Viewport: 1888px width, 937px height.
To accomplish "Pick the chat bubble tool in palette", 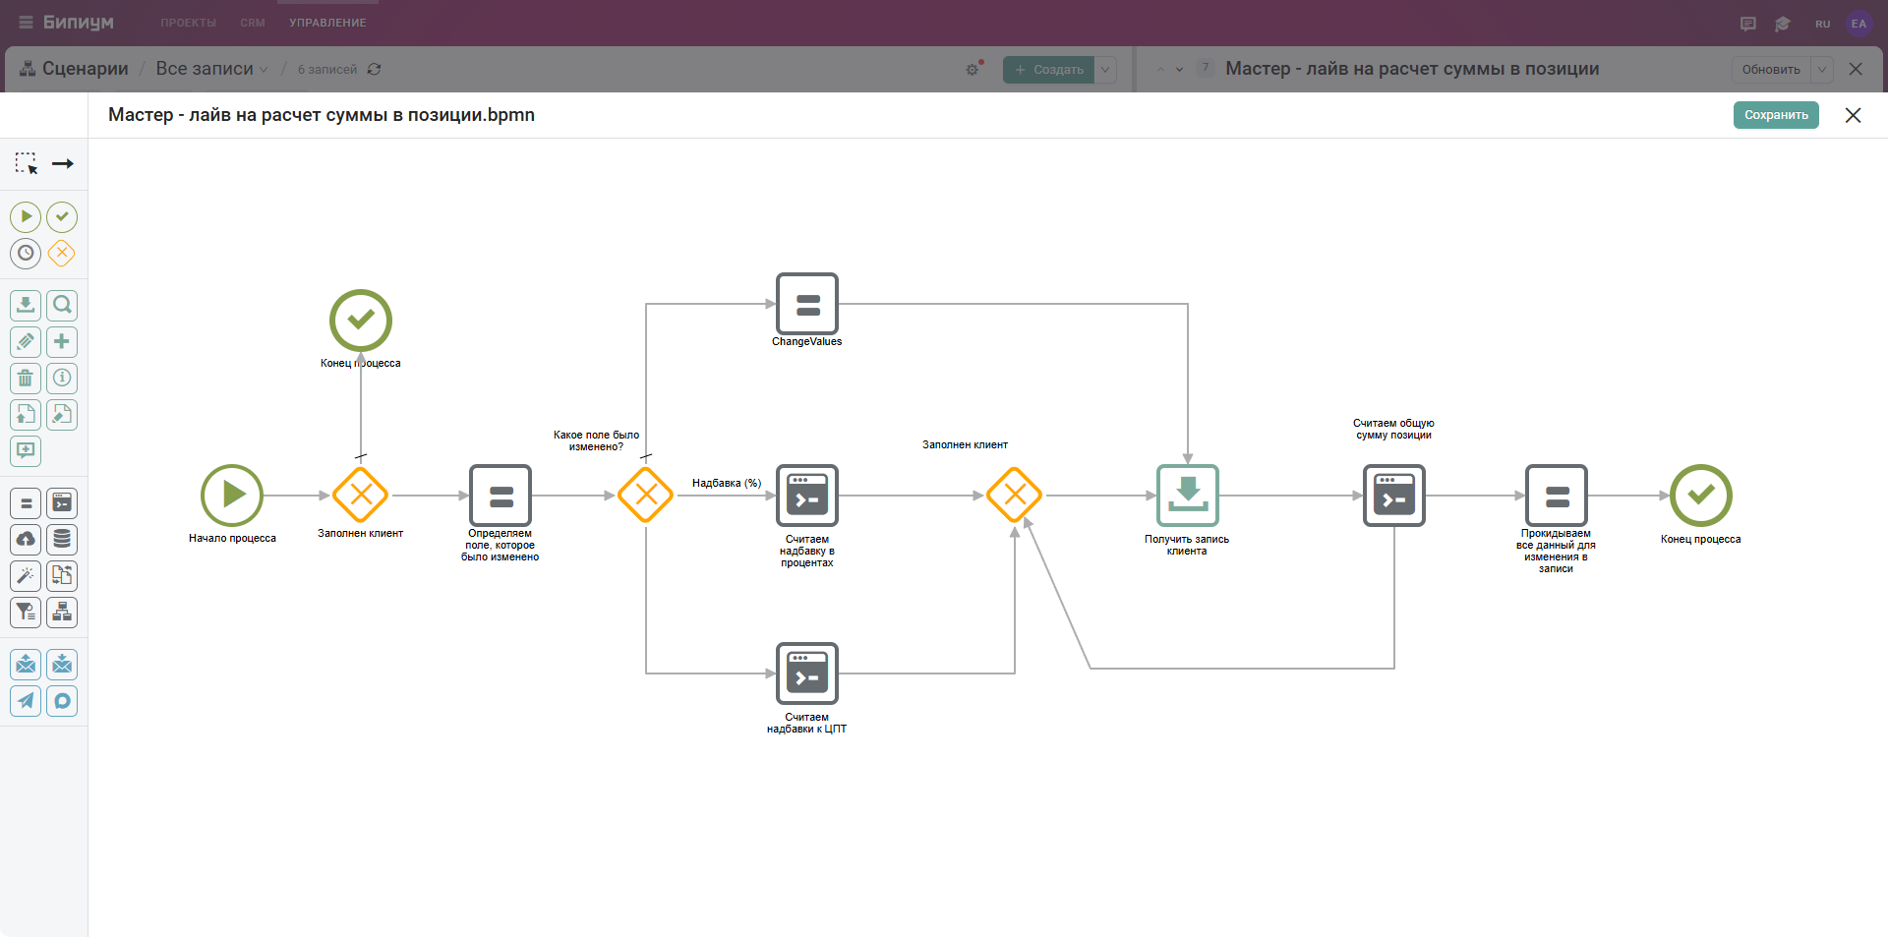I will 62,701.
